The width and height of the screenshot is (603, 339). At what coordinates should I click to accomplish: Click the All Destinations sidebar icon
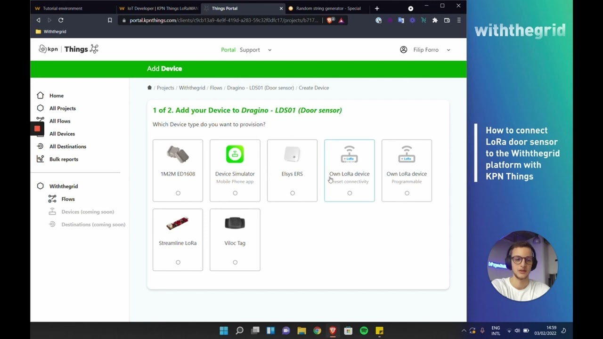(41, 146)
